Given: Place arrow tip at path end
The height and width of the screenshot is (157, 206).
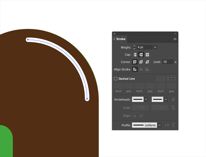Looking at the screenshot, I should pos(141,116).
